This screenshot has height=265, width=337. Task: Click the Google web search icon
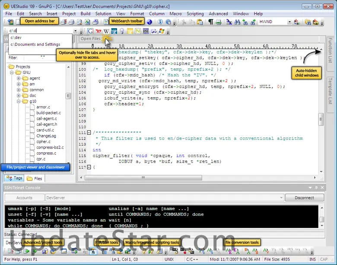click(x=90, y=31)
